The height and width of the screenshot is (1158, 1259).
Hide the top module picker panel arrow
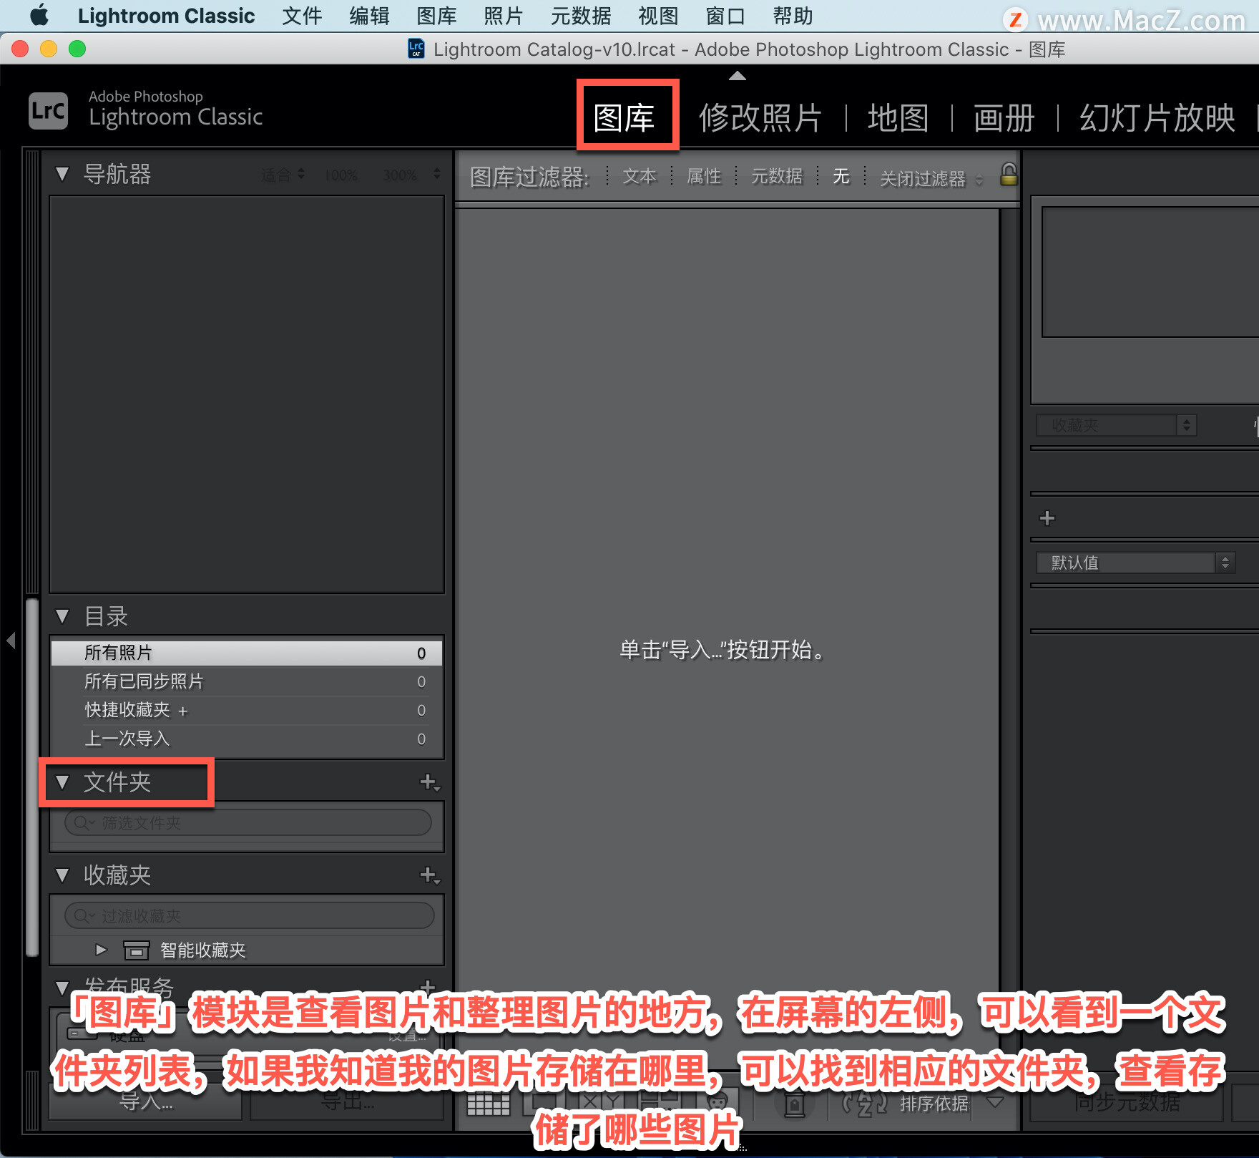click(x=738, y=75)
